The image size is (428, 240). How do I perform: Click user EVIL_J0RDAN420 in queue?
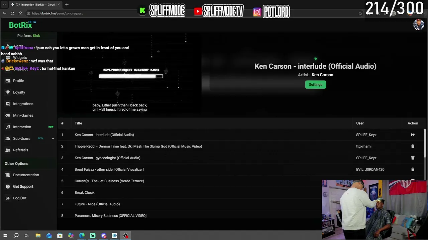pos(370,169)
